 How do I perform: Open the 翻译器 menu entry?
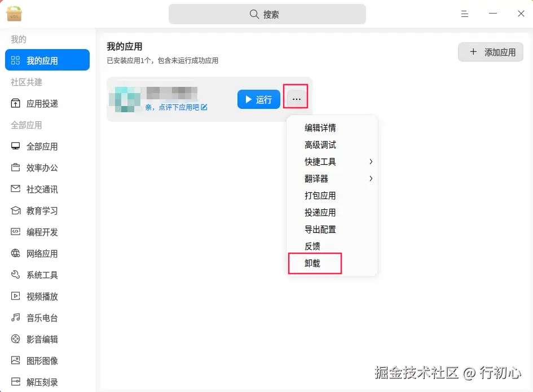(x=332, y=178)
